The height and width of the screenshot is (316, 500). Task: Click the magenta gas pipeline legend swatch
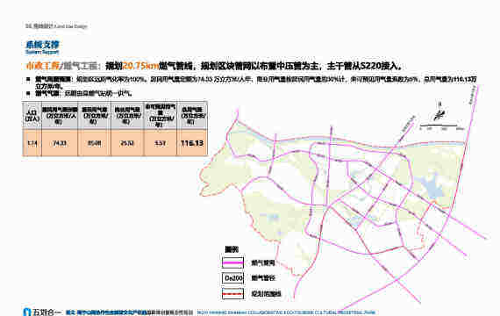(x=232, y=263)
